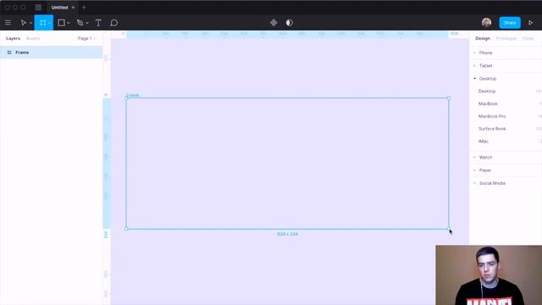Select the Pen tool
This screenshot has width=542, height=305.
pyautogui.click(x=80, y=23)
